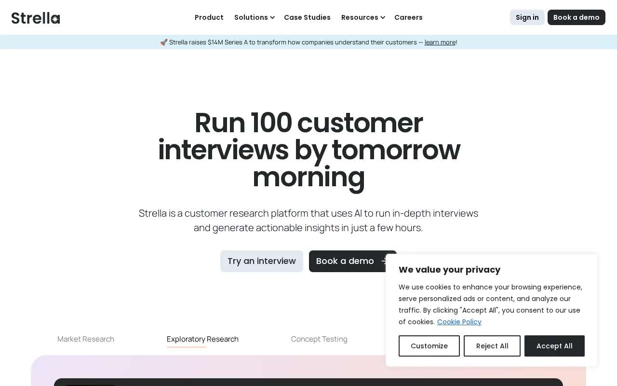
Task: Click the Try an interview button
Action: [262, 261]
